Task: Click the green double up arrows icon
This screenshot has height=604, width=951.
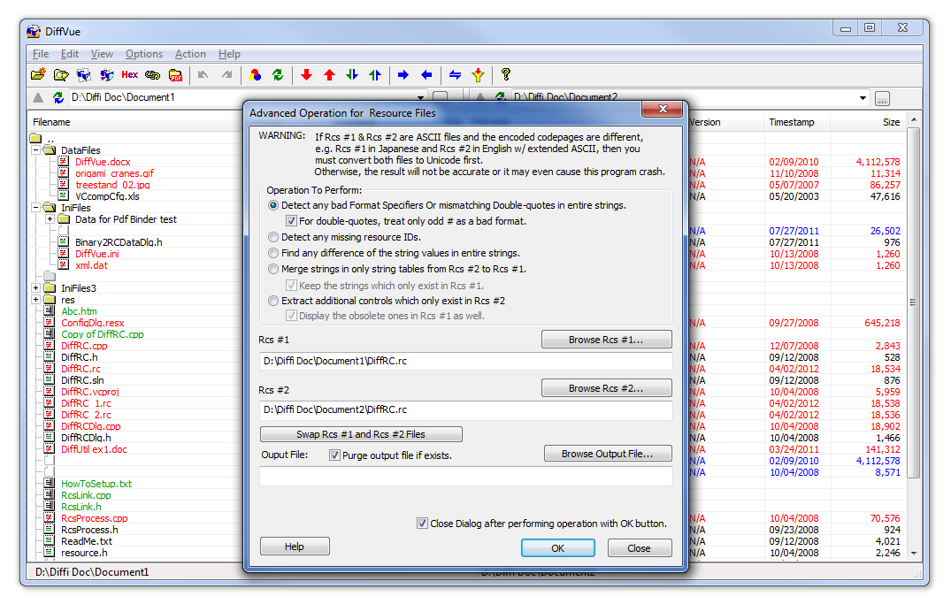Action: click(375, 74)
